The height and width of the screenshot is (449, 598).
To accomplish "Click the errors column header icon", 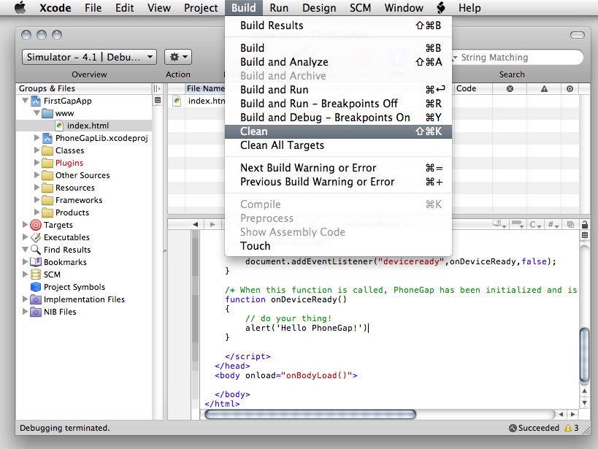I will [510, 88].
